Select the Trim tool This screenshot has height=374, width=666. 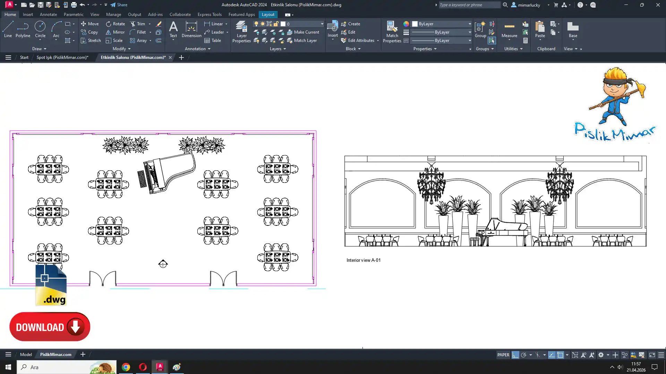click(138, 24)
